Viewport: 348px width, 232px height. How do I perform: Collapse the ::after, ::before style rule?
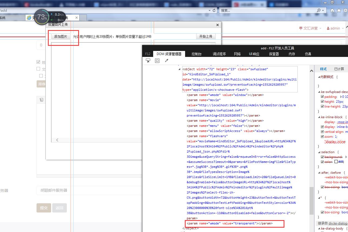[x=319, y=173]
